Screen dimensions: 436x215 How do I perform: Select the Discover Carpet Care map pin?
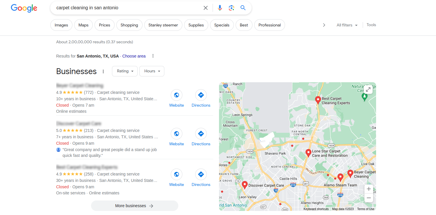pyautogui.click(x=245, y=185)
